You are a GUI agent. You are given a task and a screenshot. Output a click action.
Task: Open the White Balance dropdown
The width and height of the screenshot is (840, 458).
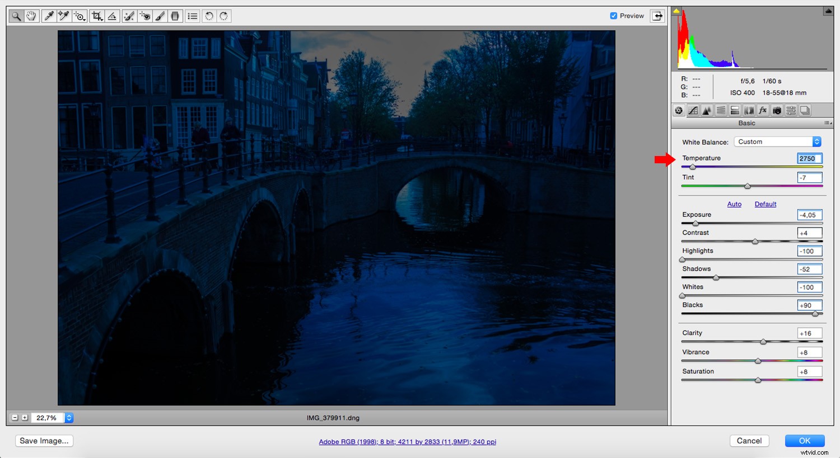pos(776,141)
